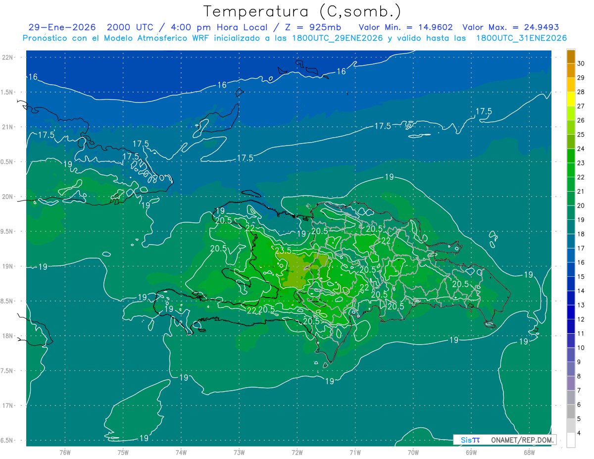Click the "21N" latitude axis label

point(7,127)
